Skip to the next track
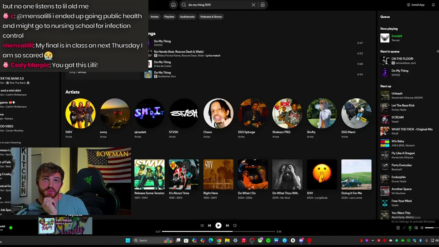Viewport: 439px width, 247px height. 227,225
